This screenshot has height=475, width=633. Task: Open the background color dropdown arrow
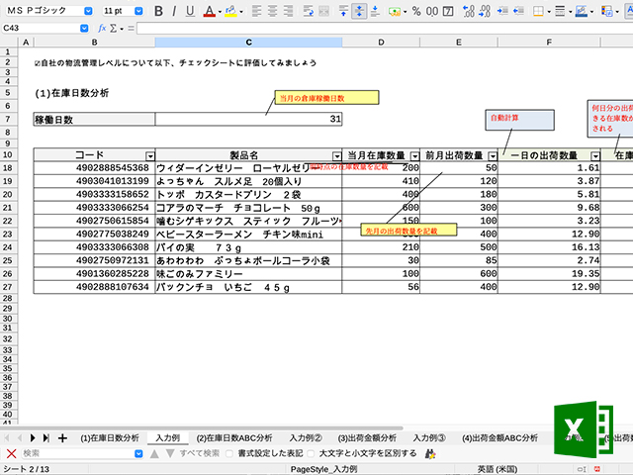click(x=241, y=12)
